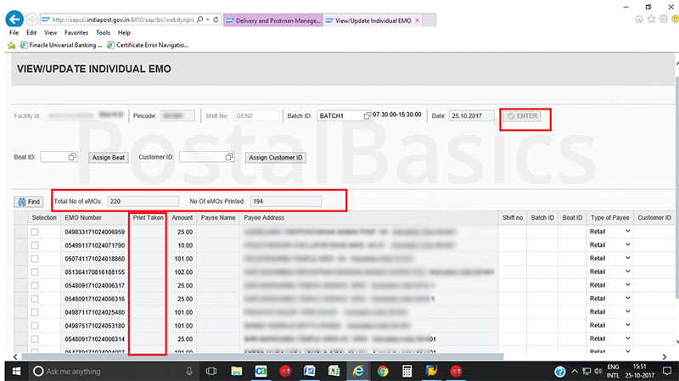Click the Assign Customer ID button
This screenshot has width=679, height=381.
tap(276, 158)
